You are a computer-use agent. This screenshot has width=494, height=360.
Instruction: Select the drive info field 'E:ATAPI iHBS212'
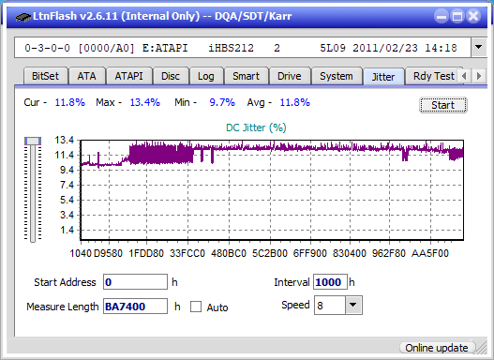pos(243,48)
